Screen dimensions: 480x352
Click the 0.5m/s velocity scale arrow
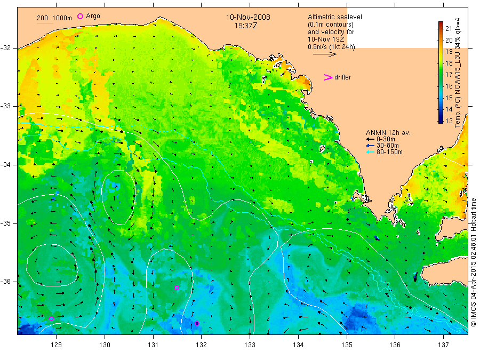coord(324,54)
